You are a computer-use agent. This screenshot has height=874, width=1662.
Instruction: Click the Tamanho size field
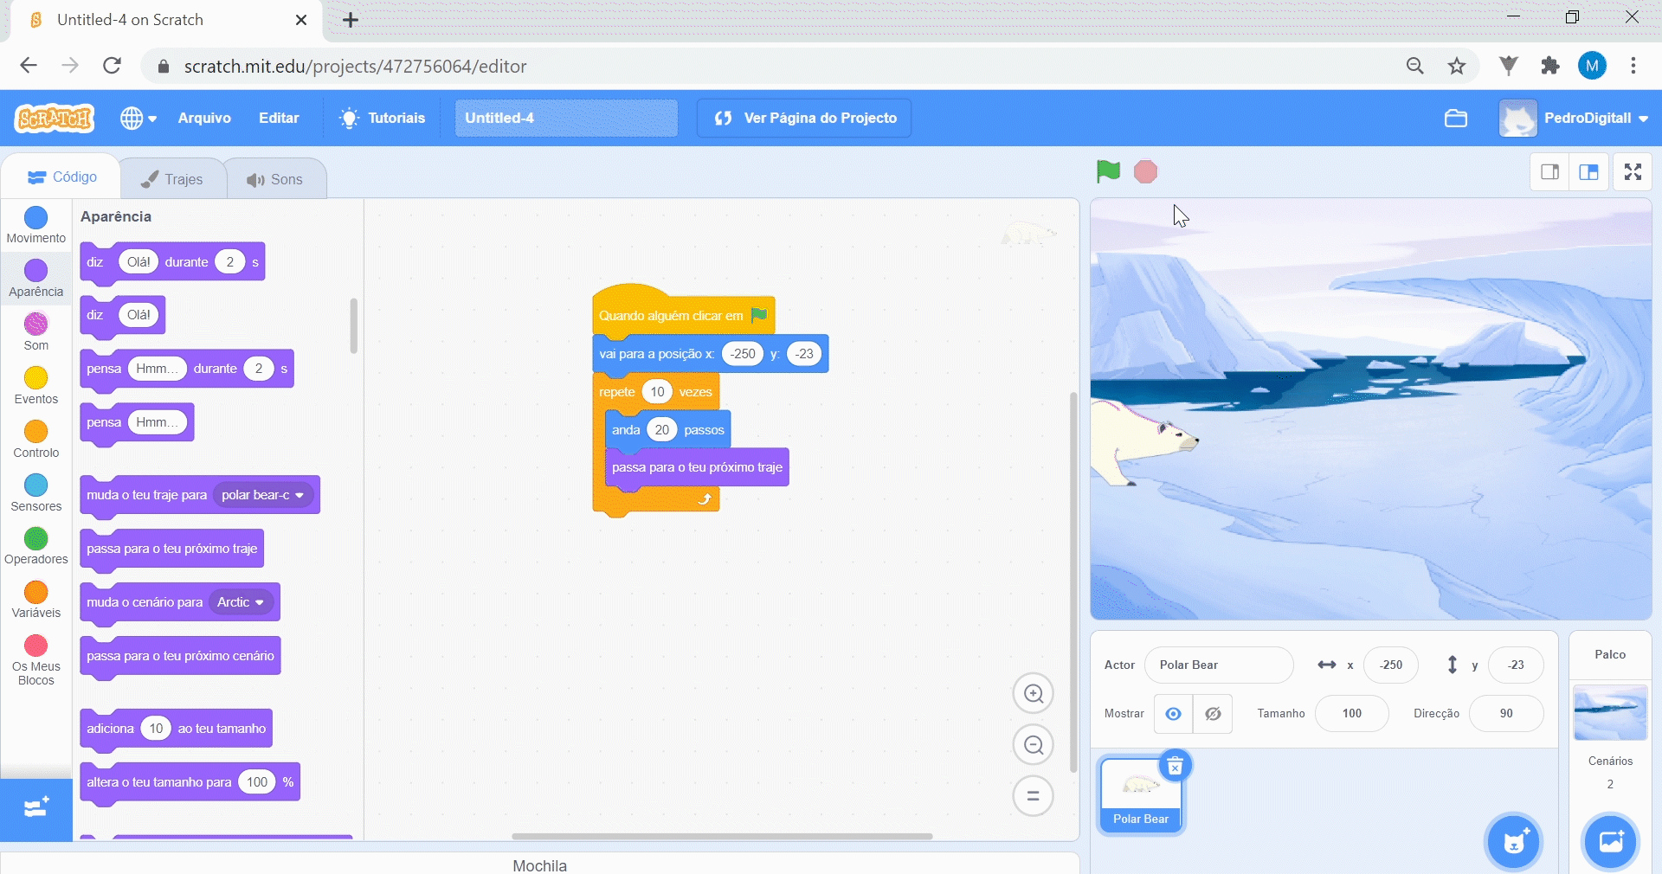coord(1352,714)
